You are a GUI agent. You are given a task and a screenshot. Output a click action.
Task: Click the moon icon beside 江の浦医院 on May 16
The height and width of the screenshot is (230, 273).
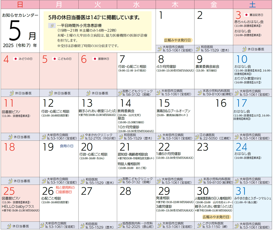pos(198,137)
